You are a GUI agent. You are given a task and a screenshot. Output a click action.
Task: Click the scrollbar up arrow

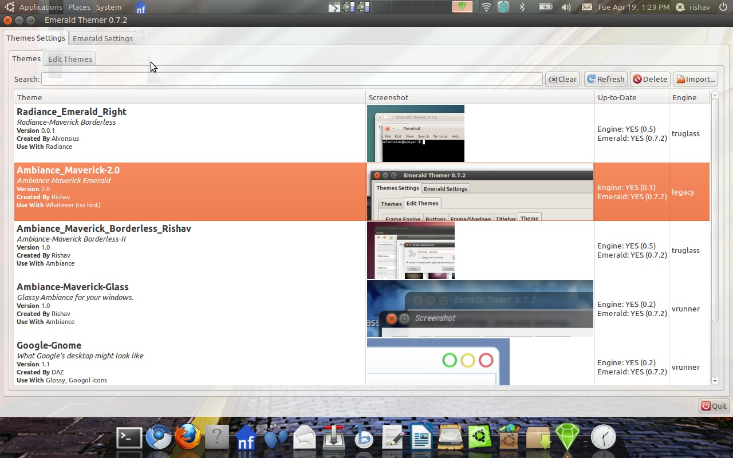click(714, 95)
